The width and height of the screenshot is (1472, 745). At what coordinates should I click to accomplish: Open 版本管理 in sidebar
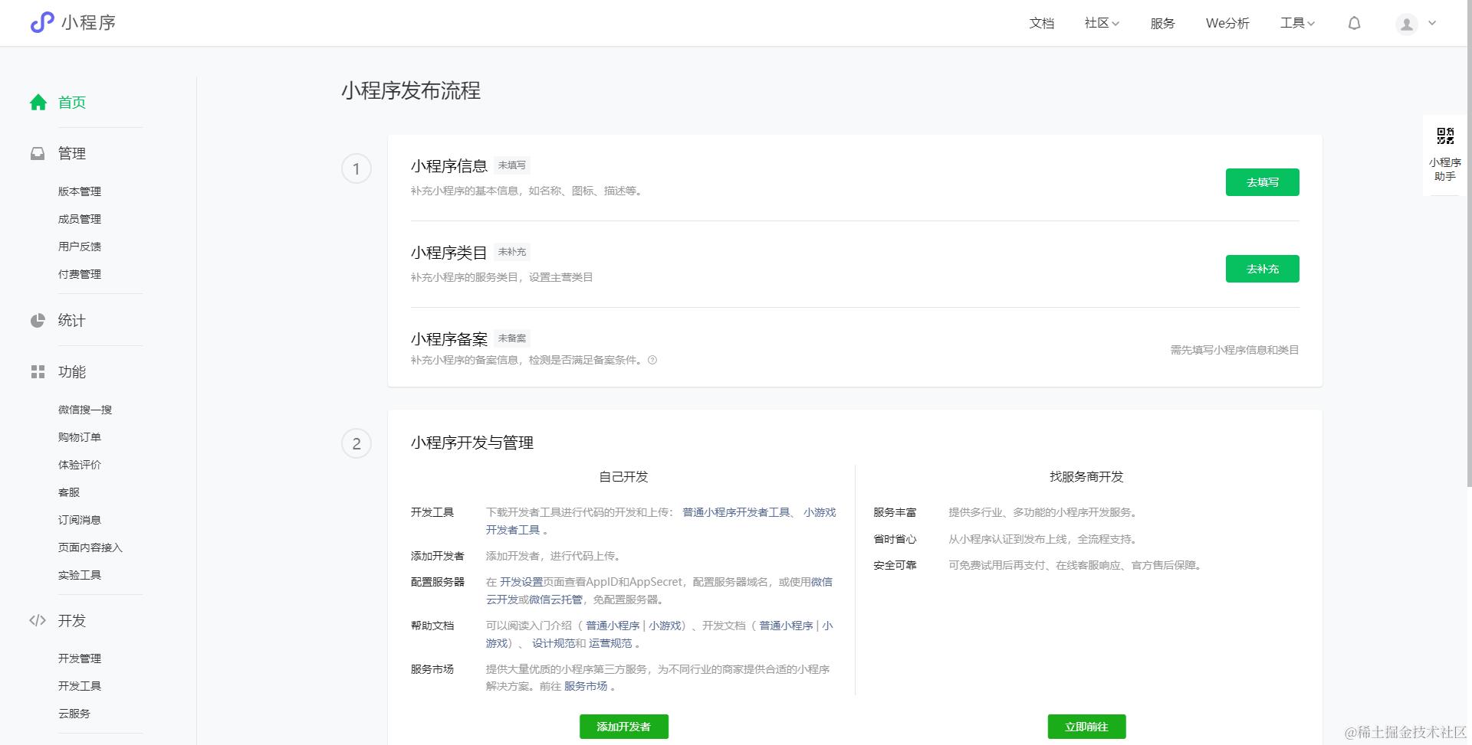(80, 191)
